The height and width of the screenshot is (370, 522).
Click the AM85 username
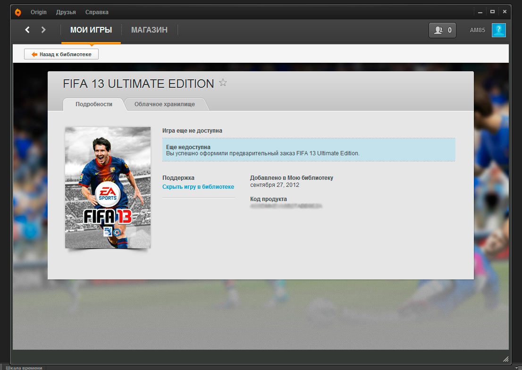[x=477, y=30]
